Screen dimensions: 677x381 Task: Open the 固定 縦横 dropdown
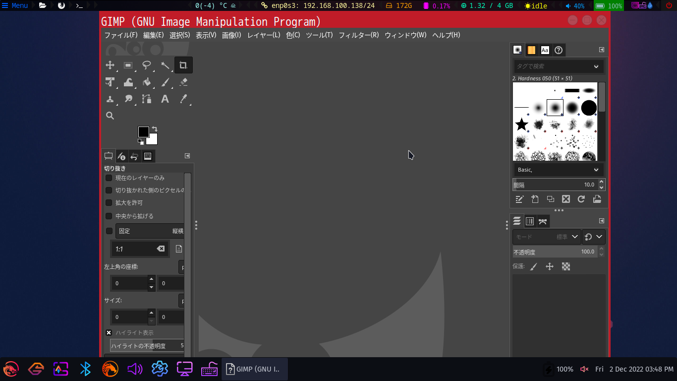[x=150, y=231]
